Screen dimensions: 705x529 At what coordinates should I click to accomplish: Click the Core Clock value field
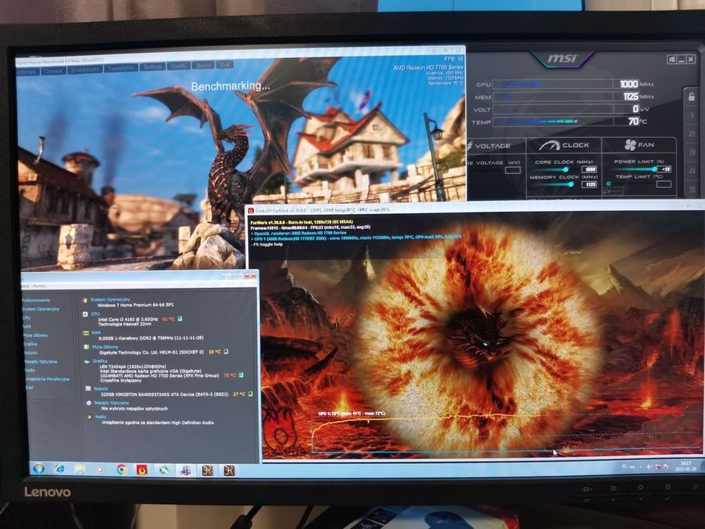click(x=589, y=169)
